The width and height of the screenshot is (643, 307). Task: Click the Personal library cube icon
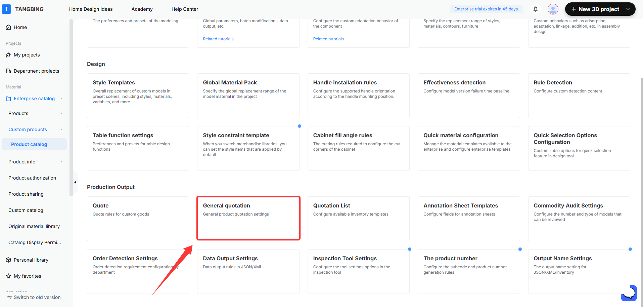coord(8,260)
